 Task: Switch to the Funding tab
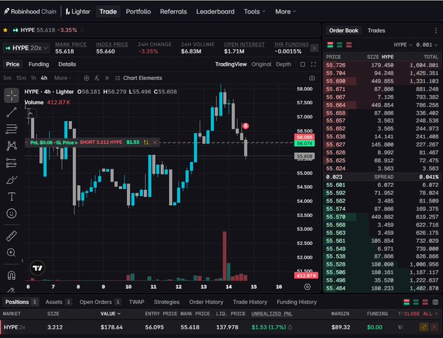click(38, 64)
